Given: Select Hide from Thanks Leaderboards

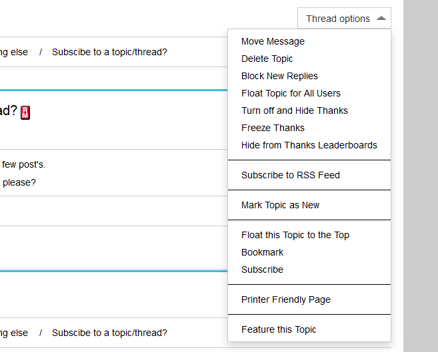Looking at the screenshot, I should (x=309, y=145).
